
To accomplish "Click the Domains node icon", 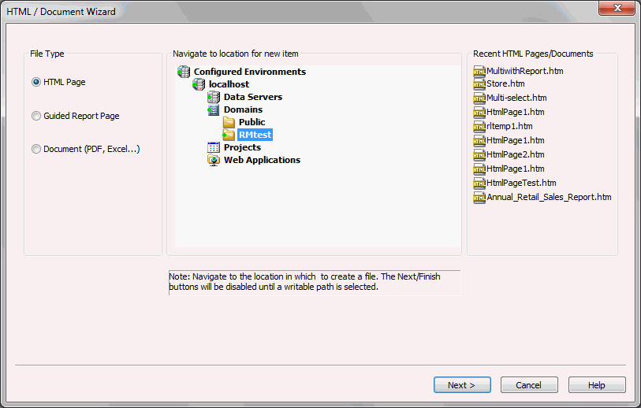I will 214,109.
